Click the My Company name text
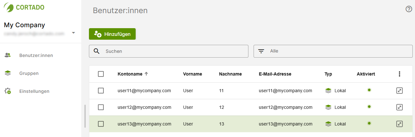The image size is (415, 137). click(x=24, y=25)
